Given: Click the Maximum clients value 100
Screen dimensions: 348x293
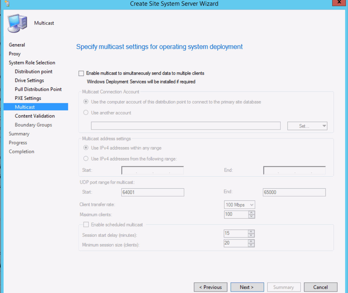Looking at the screenshot, I should coord(236,214).
